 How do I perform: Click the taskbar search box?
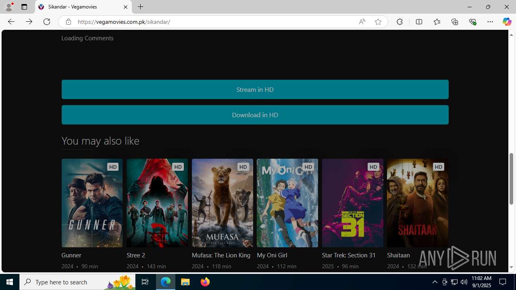[x=77, y=282]
